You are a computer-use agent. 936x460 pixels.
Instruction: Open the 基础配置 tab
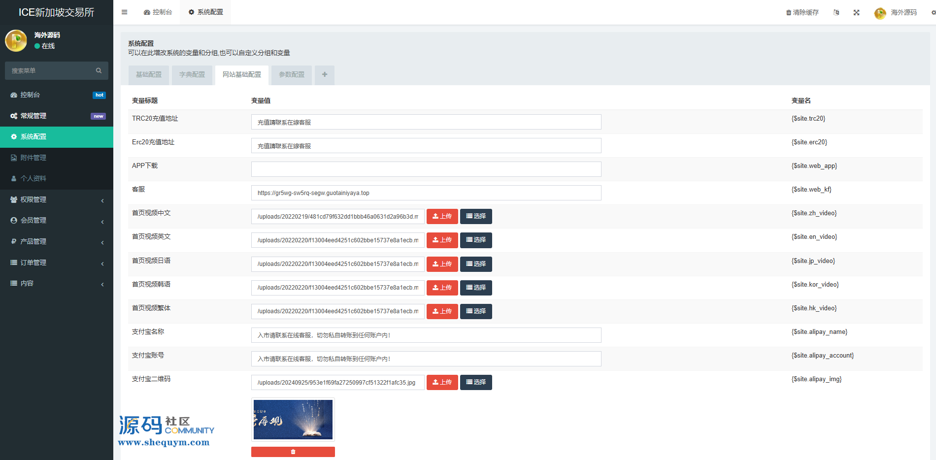(x=149, y=75)
